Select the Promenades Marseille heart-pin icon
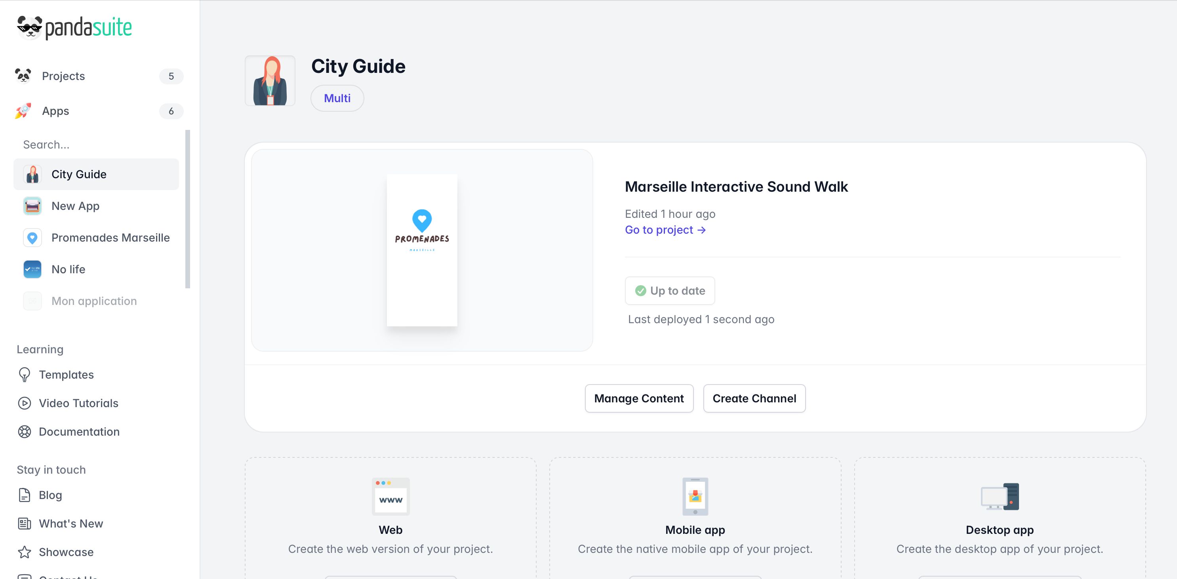The height and width of the screenshot is (579, 1177). click(x=32, y=238)
